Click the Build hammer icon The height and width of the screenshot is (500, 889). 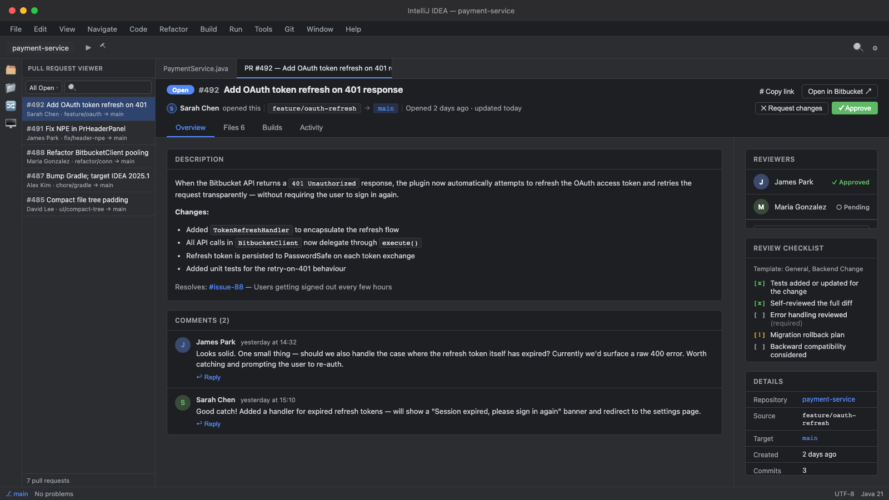pyautogui.click(x=103, y=46)
